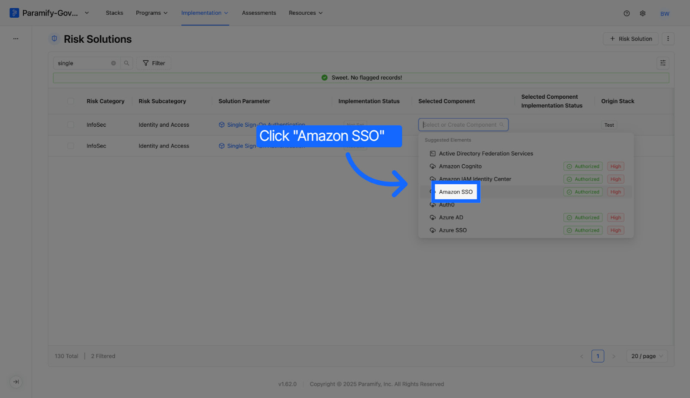Image resolution: width=690 pixels, height=398 pixels.
Task: Open the Assessments tab
Action: (259, 13)
